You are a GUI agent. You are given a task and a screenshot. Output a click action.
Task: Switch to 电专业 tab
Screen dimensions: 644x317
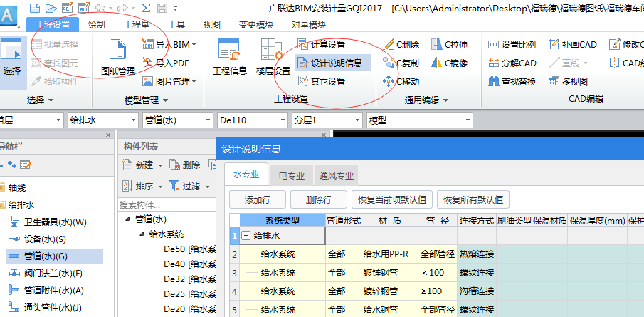click(x=292, y=175)
